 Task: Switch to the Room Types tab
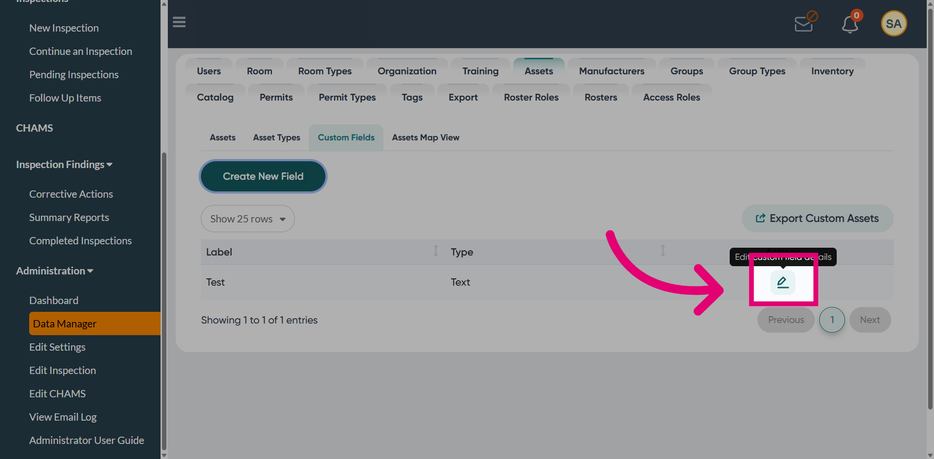325,71
